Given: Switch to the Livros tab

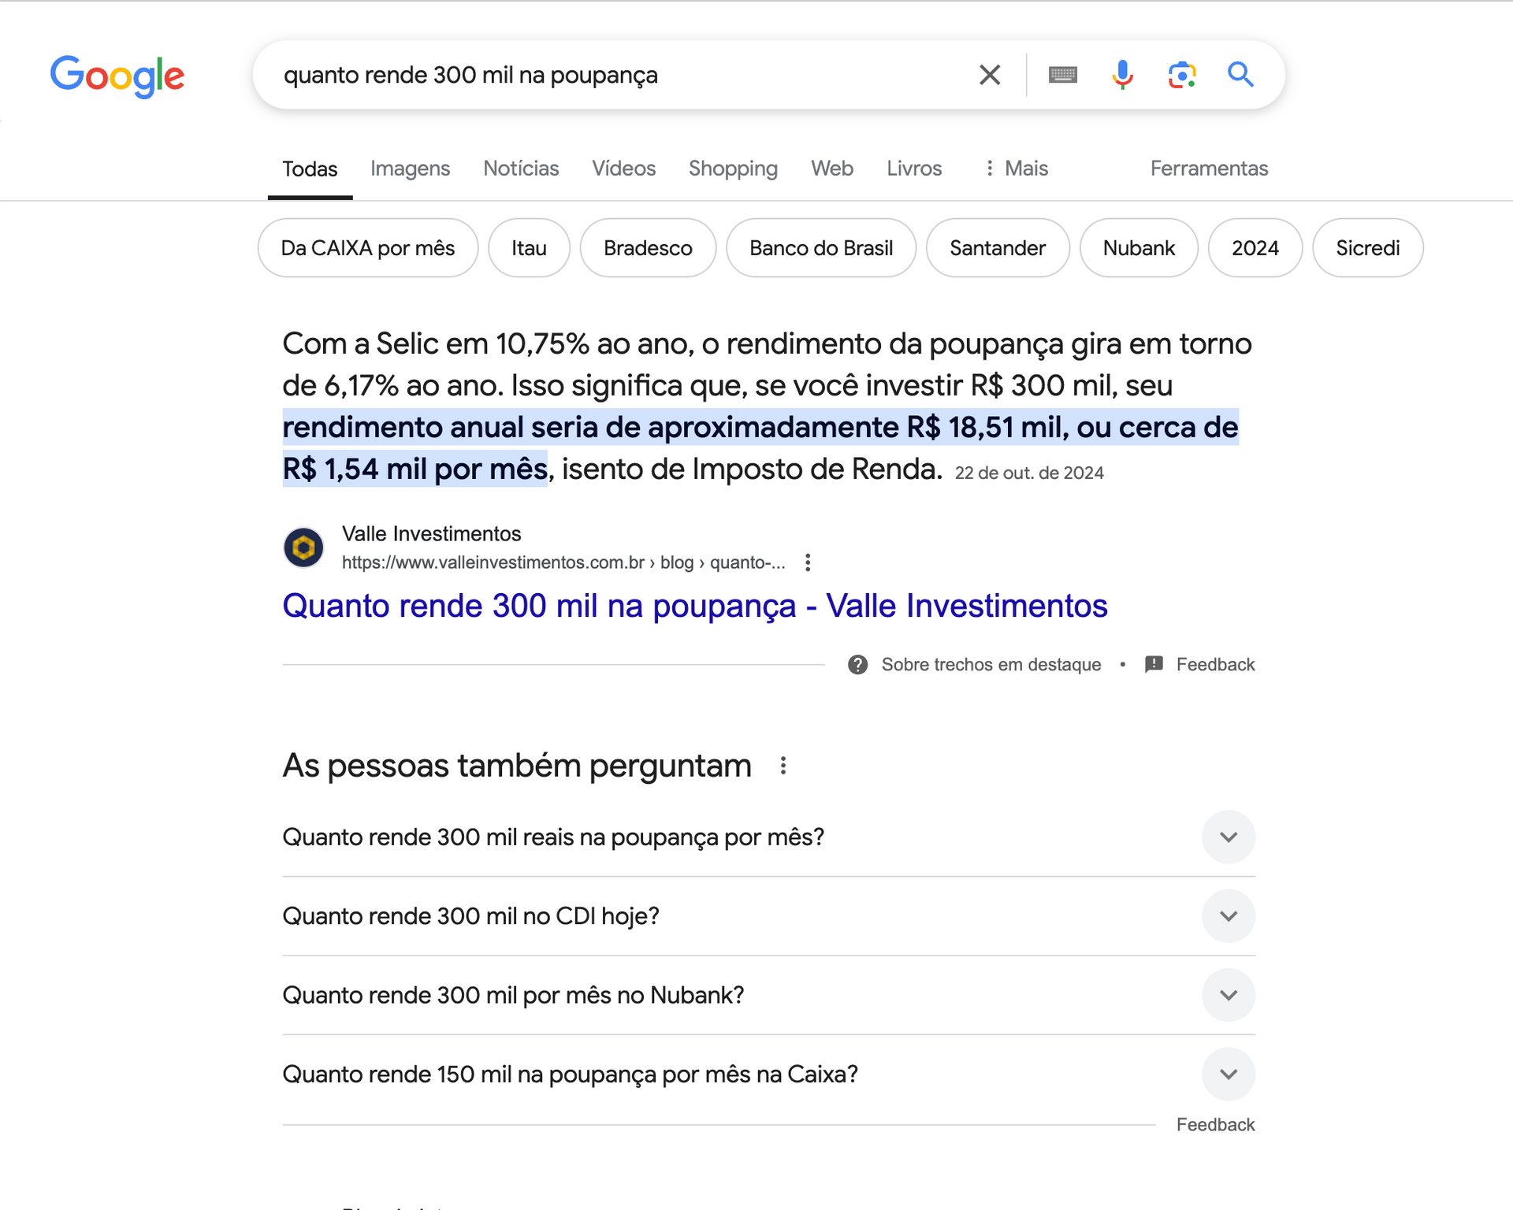Looking at the screenshot, I should pos(914,169).
